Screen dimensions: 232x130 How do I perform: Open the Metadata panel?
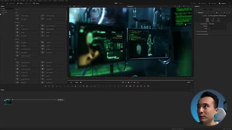[x=213, y=3]
